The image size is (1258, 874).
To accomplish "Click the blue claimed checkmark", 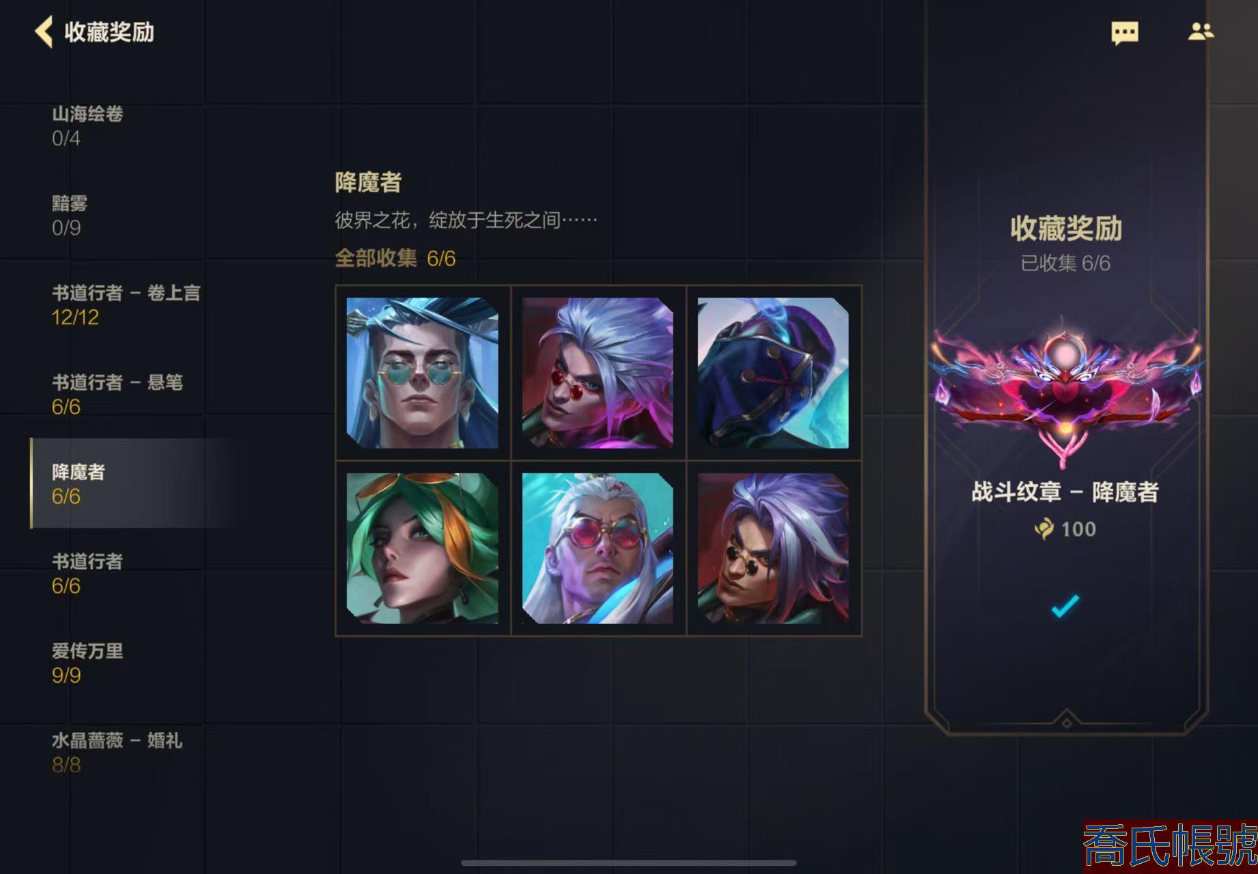I will [x=1065, y=605].
